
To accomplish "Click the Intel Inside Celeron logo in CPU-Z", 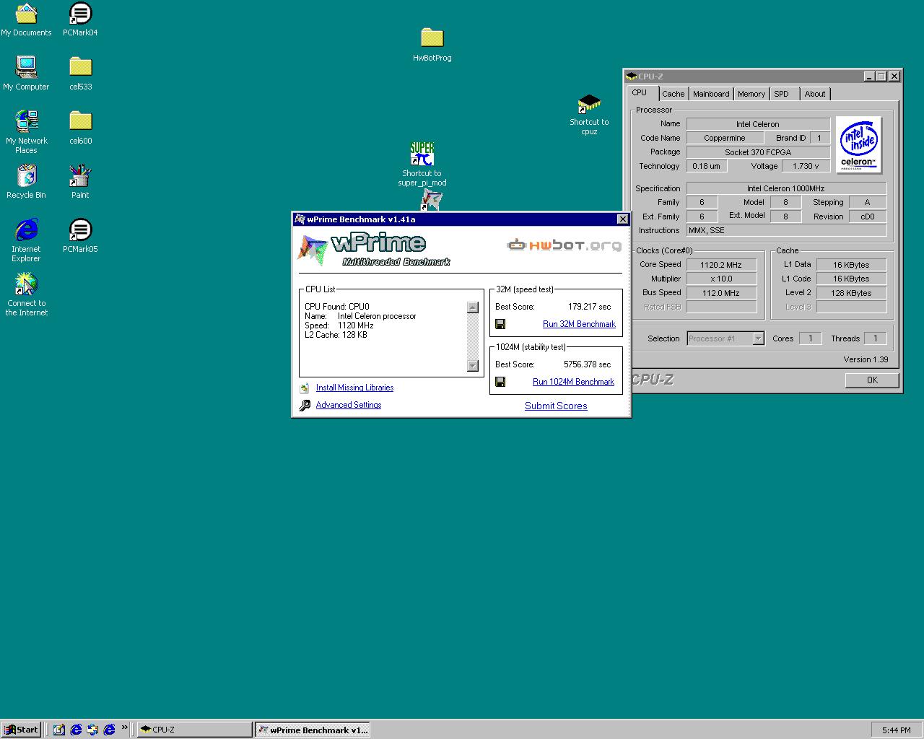I will (859, 145).
